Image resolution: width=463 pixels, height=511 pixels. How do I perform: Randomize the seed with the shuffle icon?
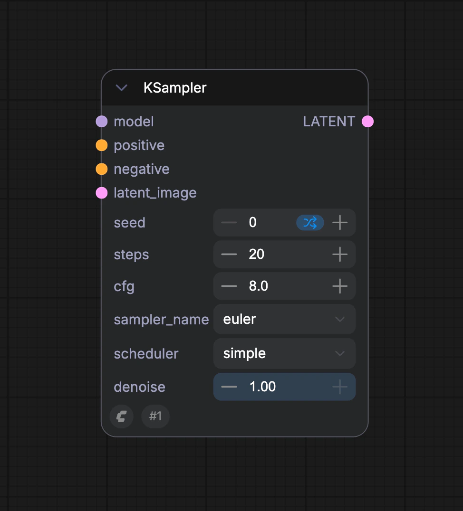pos(310,222)
